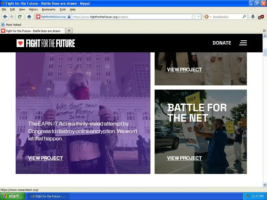The width and height of the screenshot is (267, 200).
Task: Click the BATTLE FOR THE NET heading
Action: [197, 113]
